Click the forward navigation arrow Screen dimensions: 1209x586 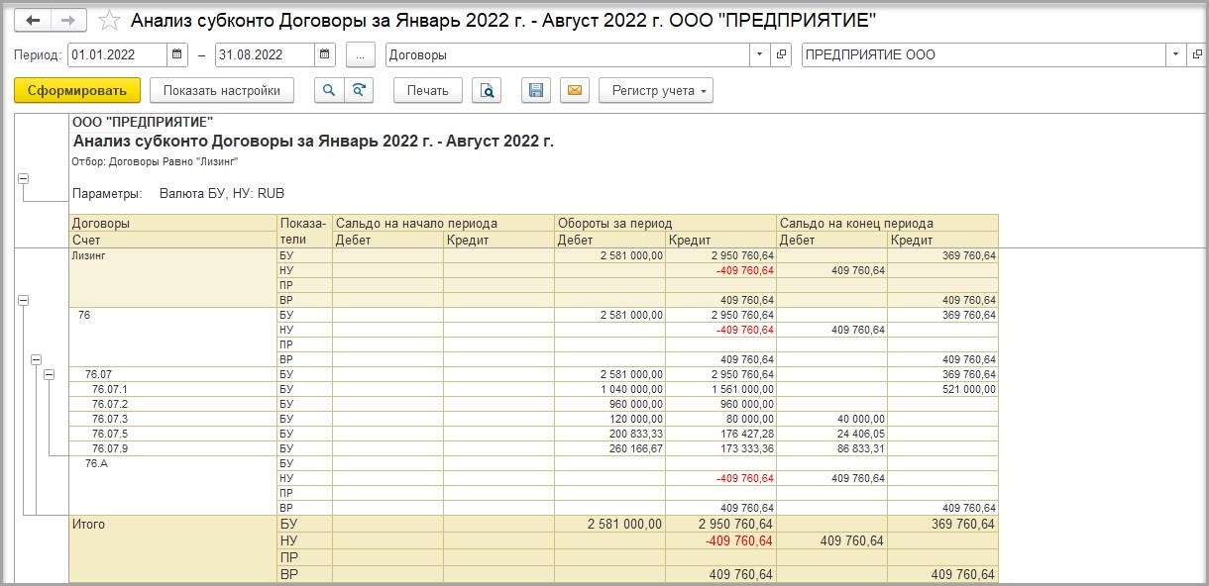tap(67, 20)
